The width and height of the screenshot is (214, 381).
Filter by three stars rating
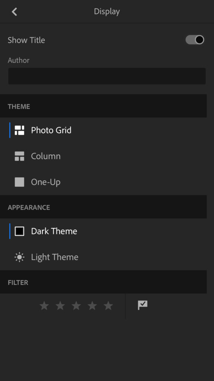point(76,306)
